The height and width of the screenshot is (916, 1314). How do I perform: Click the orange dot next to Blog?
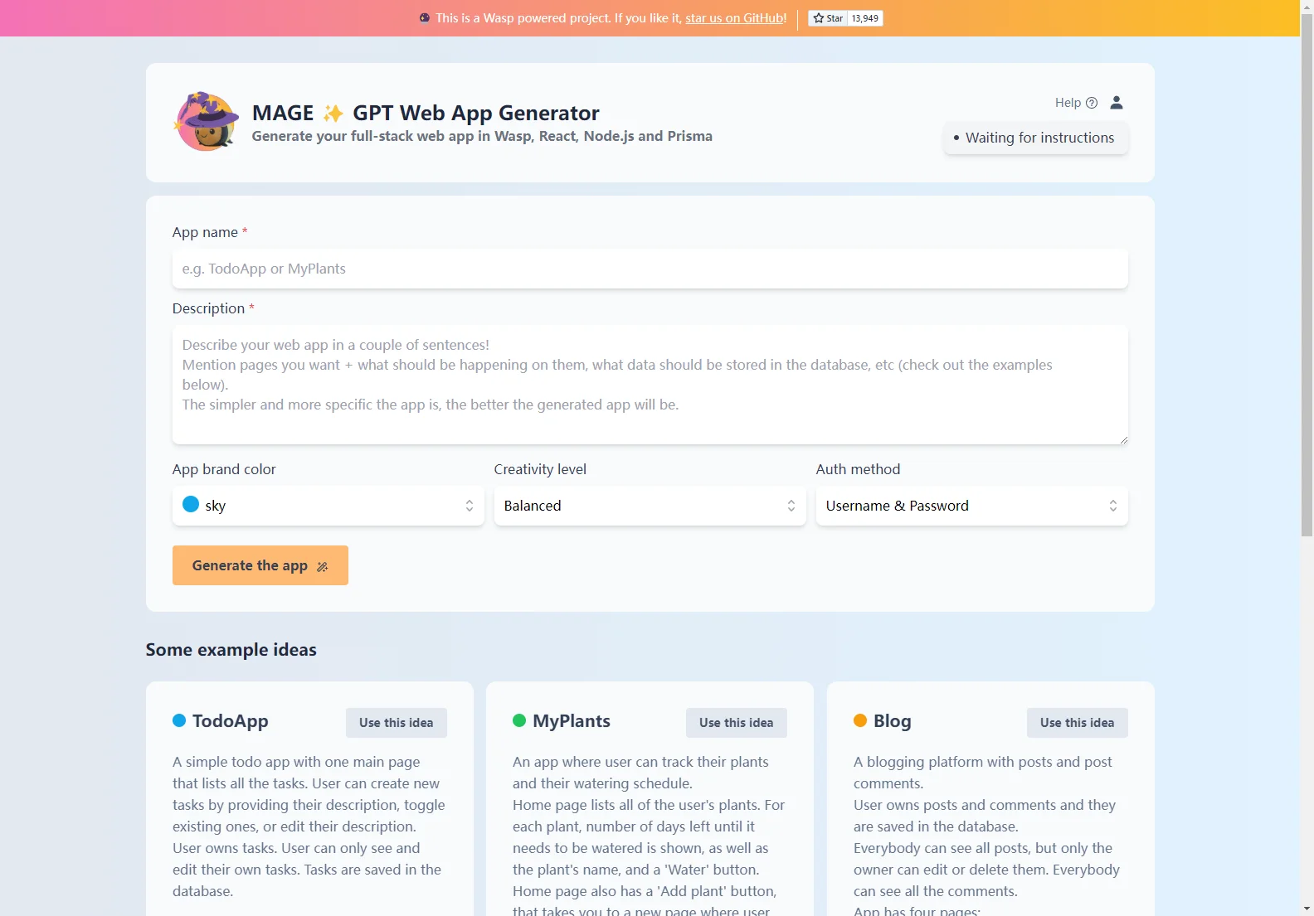[860, 720]
